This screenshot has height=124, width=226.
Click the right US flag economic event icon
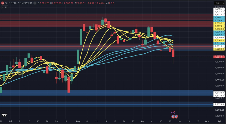pos(176,116)
